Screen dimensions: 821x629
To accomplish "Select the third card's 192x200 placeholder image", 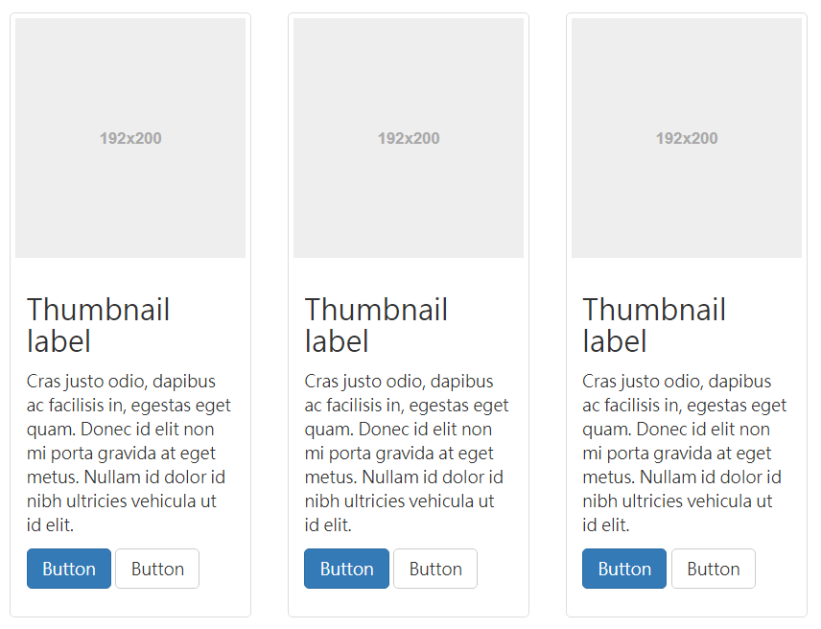I will pos(687,138).
